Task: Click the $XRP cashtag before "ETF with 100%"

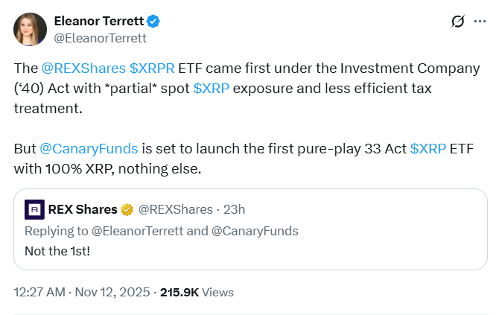Action: click(428, 147)
